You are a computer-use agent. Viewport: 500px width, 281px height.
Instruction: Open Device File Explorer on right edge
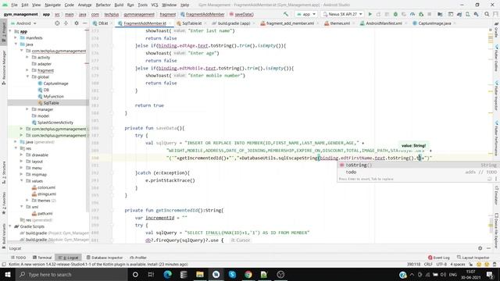(496, 230)
